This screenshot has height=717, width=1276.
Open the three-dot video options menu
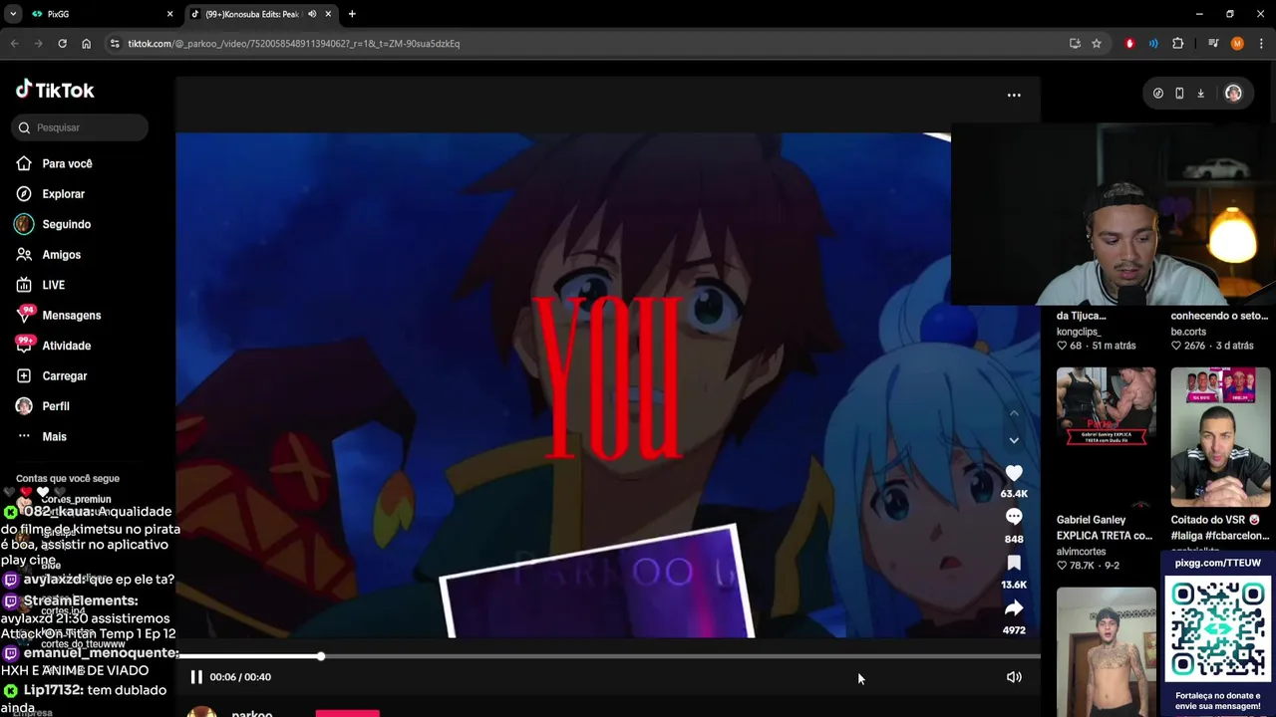coord(1014,96)
